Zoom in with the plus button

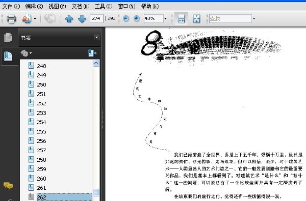[x=137, y=18]
